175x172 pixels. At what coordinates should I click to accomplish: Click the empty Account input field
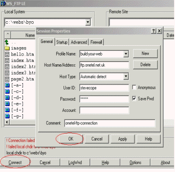pos(104,111)
